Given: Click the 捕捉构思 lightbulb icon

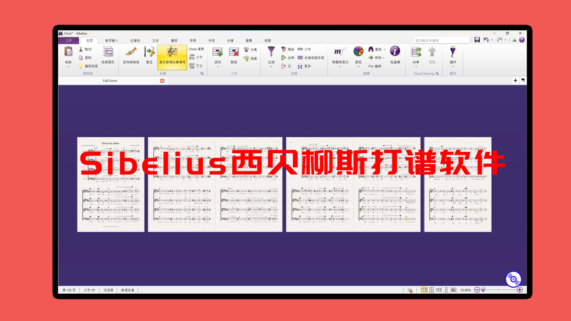Looking at the screenshot, I should (81, 66).
